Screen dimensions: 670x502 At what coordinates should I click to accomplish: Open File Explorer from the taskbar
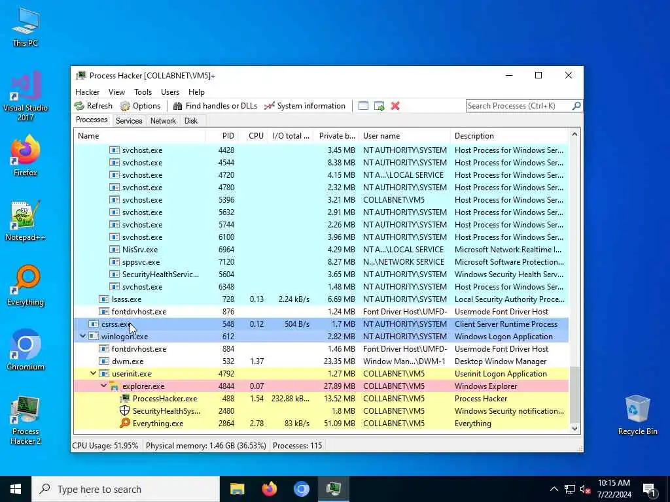[x=237, y=489]
